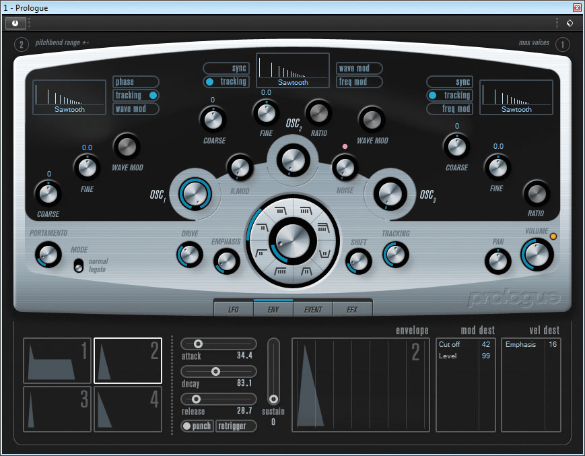Toggle OSC 1 tracking button

click(x=136, y=95)
